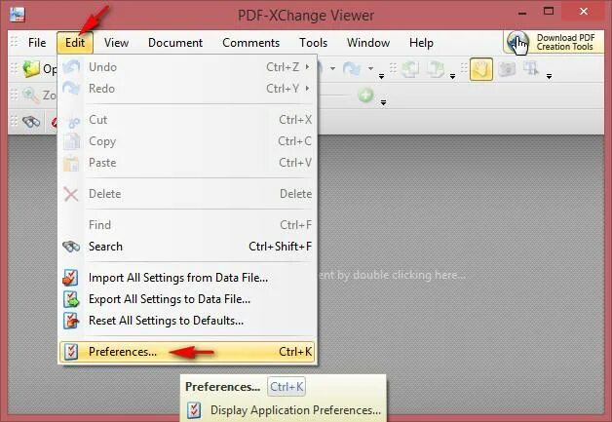
Task: Open the toolbar redo dropdown arrow
Action: 370,69
